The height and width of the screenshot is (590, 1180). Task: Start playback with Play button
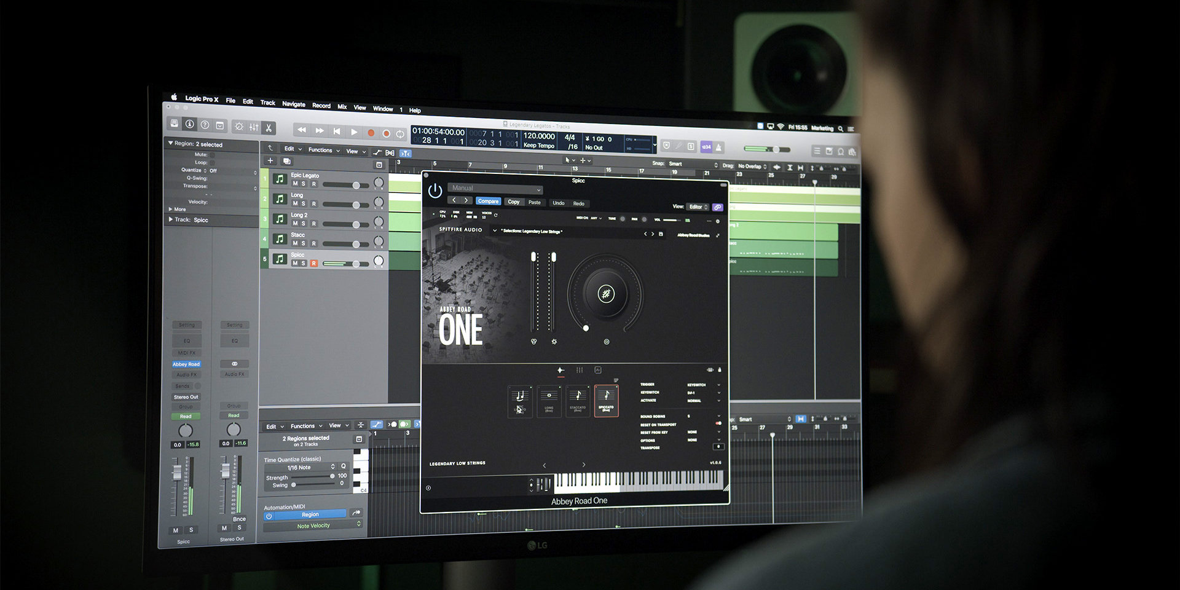[354, 132]
